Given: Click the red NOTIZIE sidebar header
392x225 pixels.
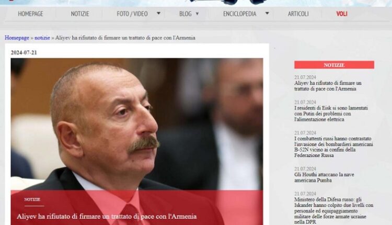Looking at the screenshot, I should [334, 65].
